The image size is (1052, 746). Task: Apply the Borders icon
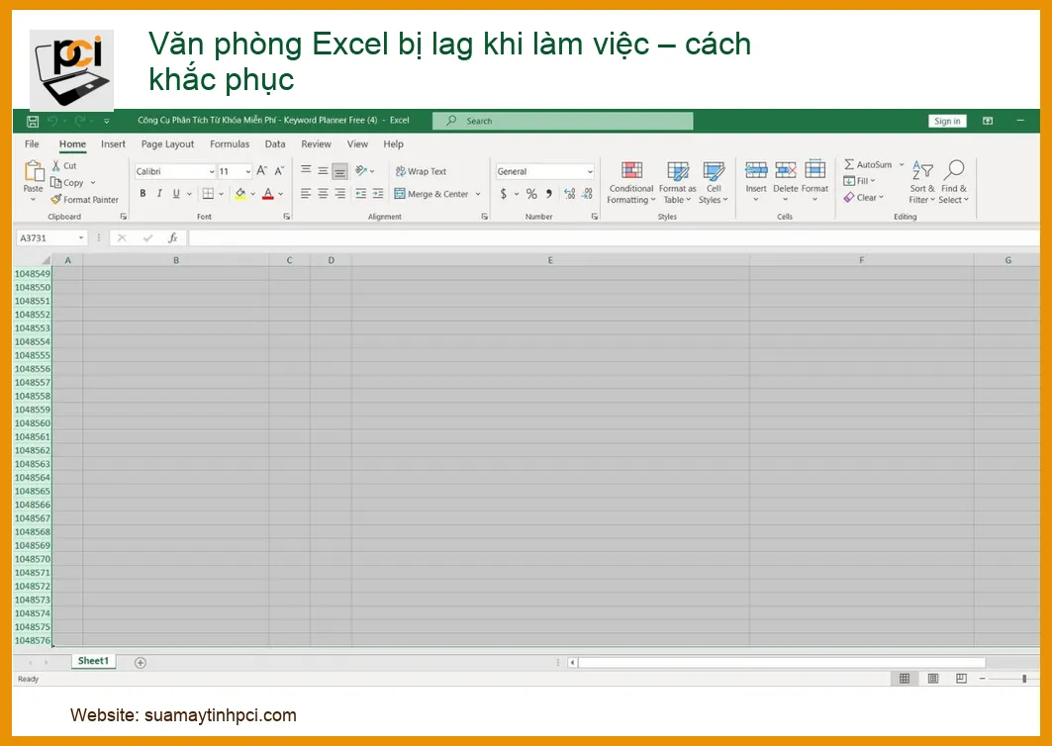(208, 193)
